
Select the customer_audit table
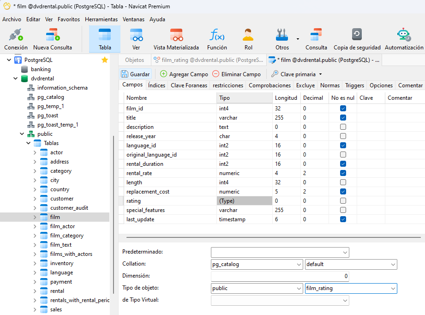point(69,208)
